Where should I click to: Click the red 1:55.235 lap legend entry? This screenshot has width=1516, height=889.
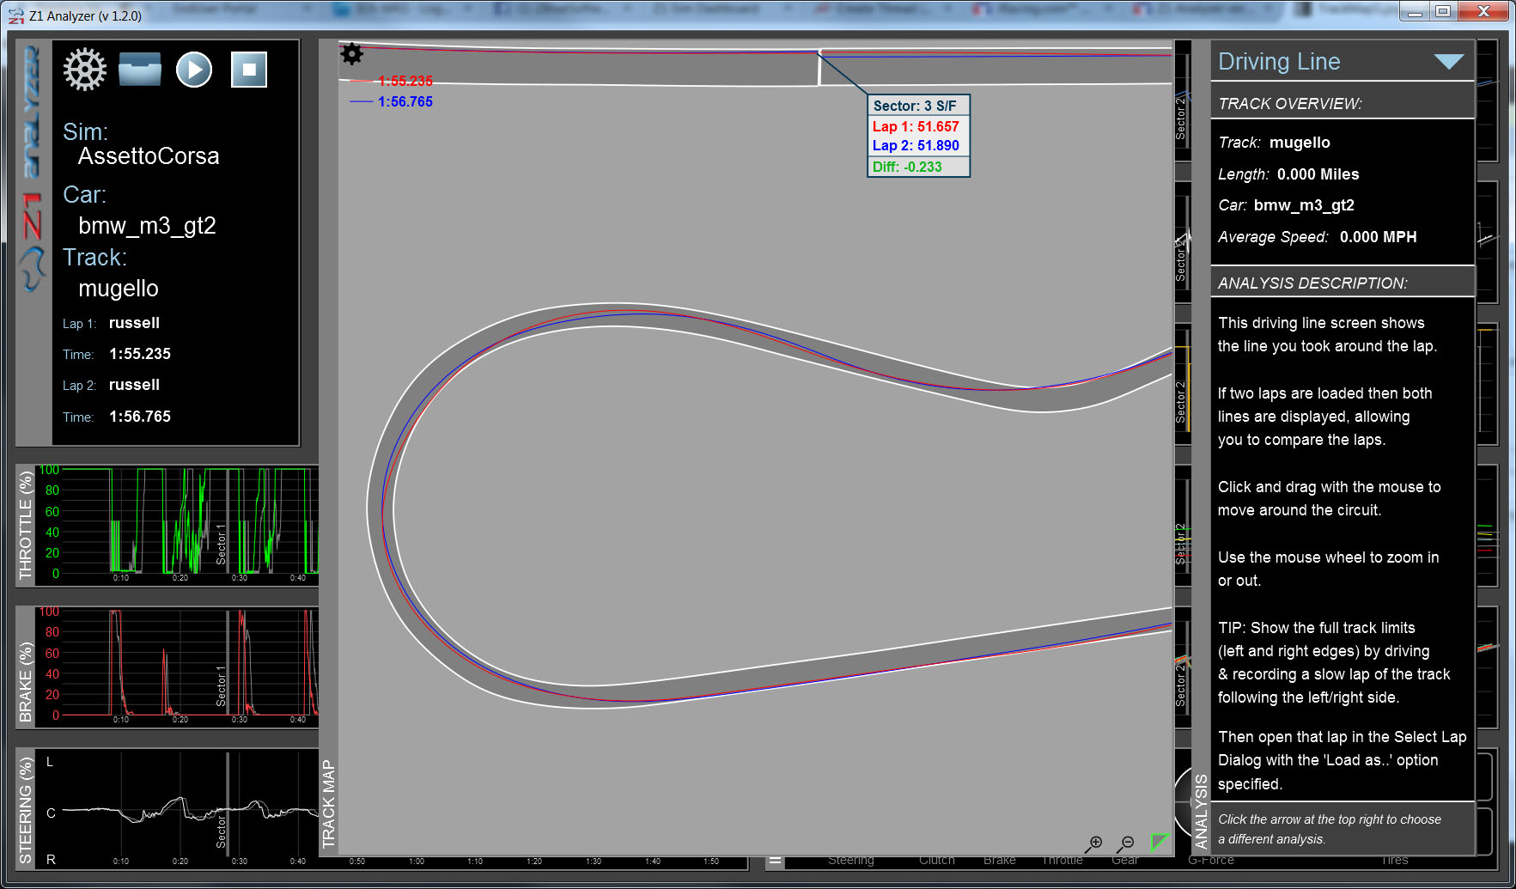click(392, 81)
